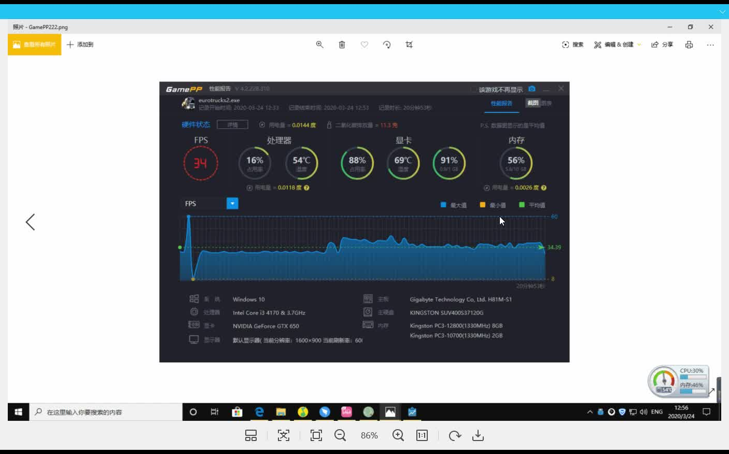This screenshot has width=729, height=454.
Task: Switch to the performance report tab
Action: (501, 103)
